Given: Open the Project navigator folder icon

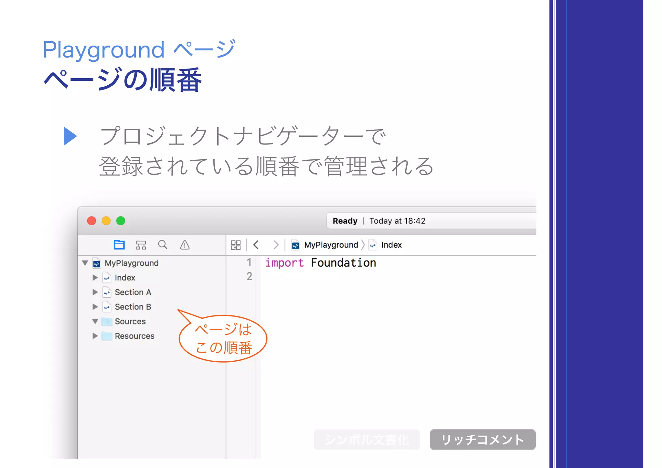Looking at the screenshot, I should click(119, 245).
